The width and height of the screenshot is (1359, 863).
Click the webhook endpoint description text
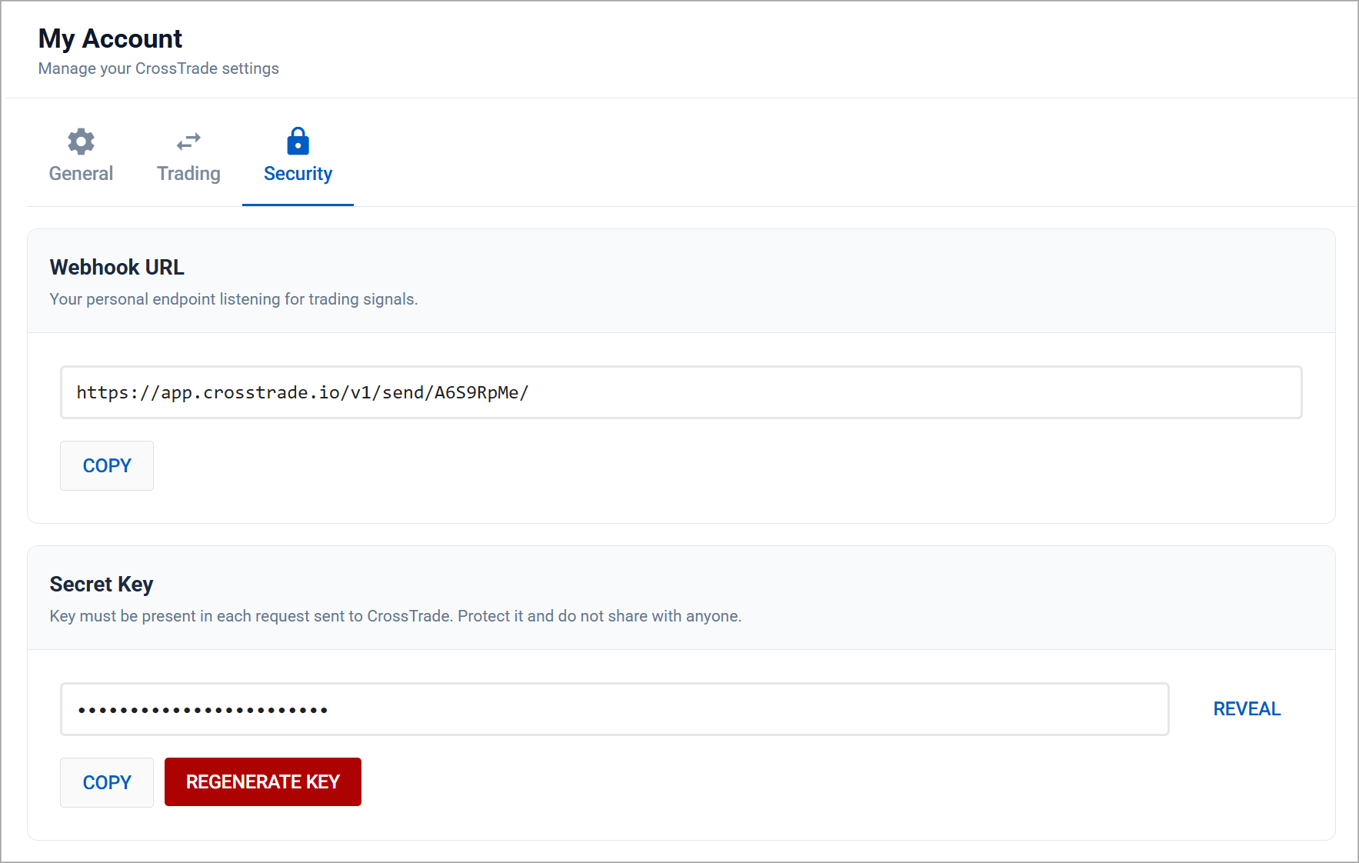[233, 299]
